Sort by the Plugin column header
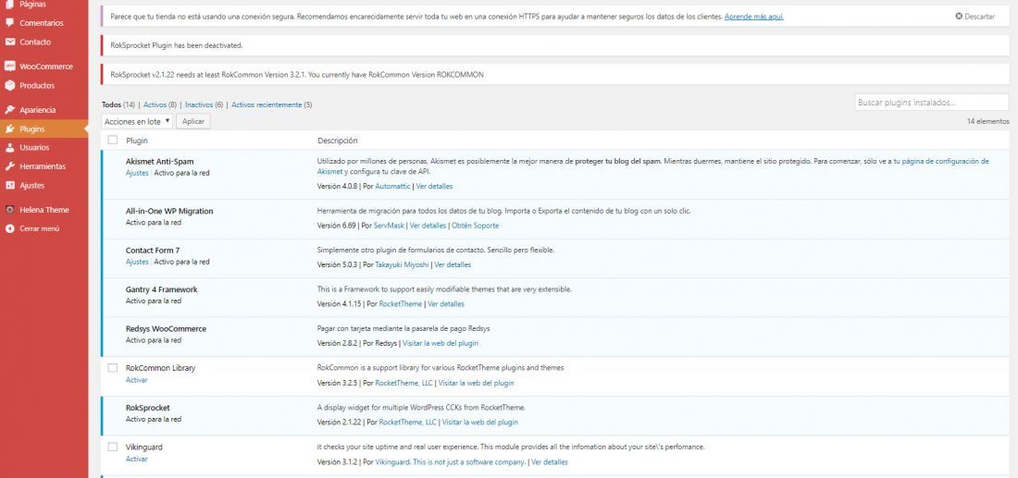 click(136, 141)
